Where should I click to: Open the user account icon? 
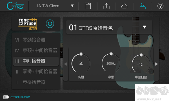click(143, 6)
